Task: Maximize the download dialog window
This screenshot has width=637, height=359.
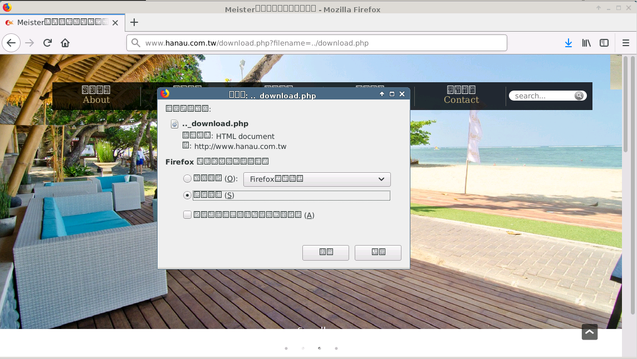Action: [x=392, y=94]
